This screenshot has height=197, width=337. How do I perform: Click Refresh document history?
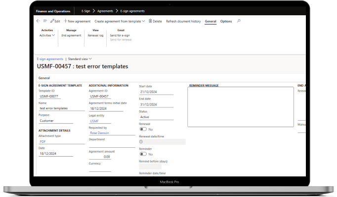tap(183, 21)
